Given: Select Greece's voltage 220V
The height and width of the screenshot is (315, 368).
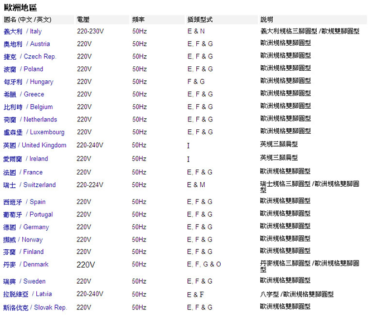Looking at the screenshot, I should (84, 94).
